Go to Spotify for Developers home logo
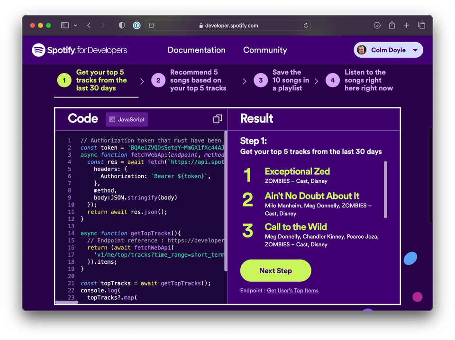The width and height of the screenshot is (455, 340). [79, 50]
